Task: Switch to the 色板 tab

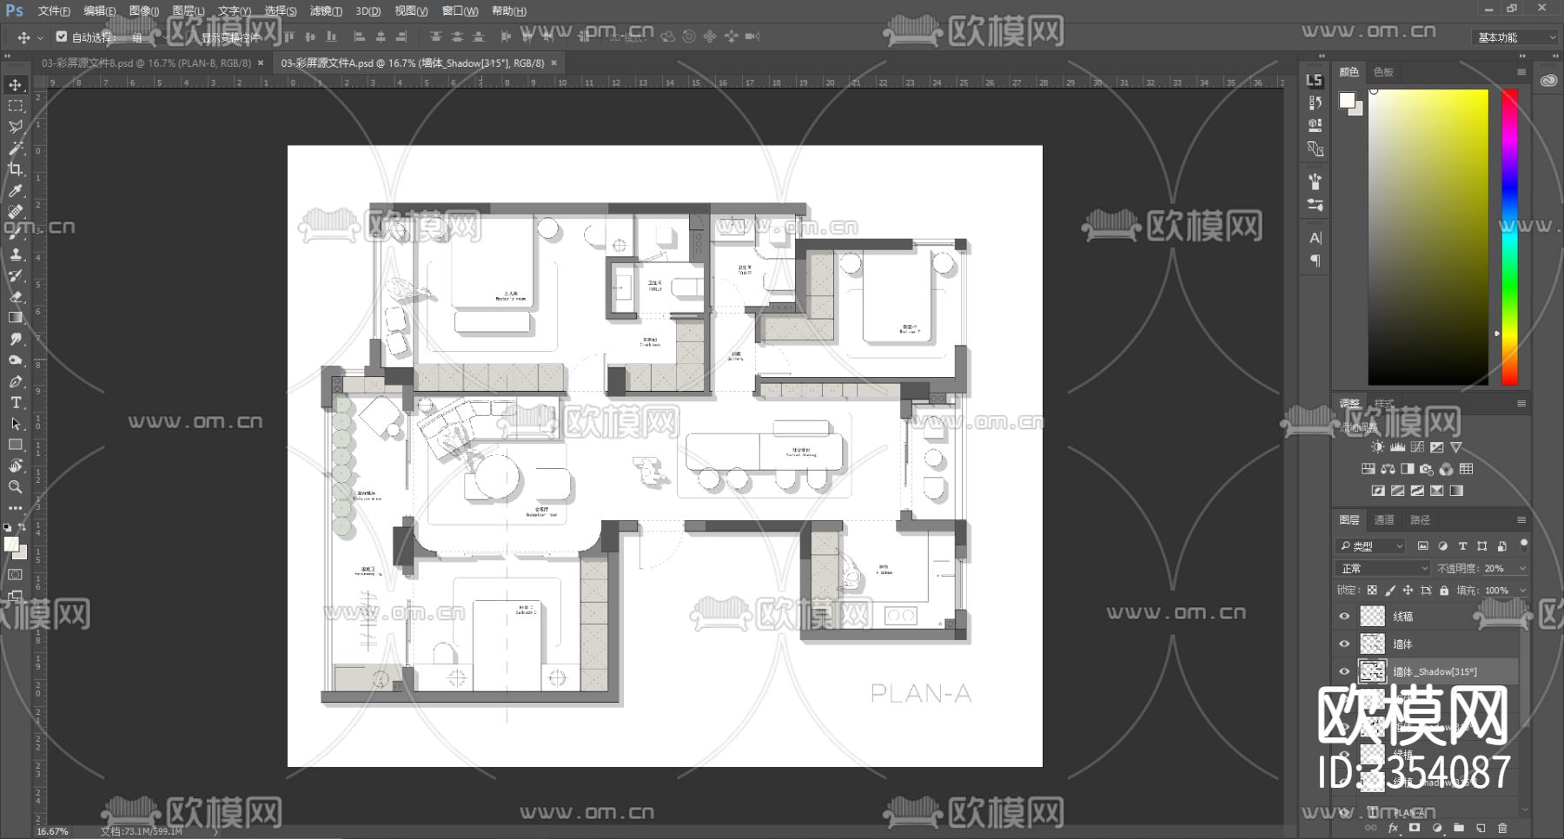Action: [x=1383, y=72]
